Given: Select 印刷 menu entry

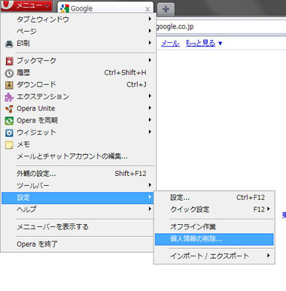Looking at the screenshot, I should click(78, 43).
